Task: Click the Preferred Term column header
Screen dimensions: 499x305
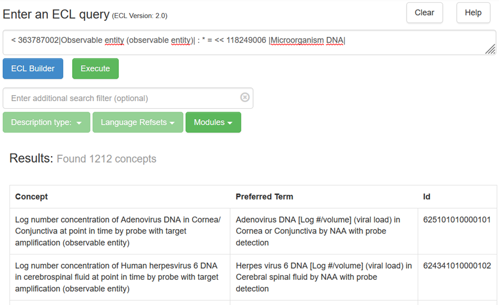Action: [264, 197]
